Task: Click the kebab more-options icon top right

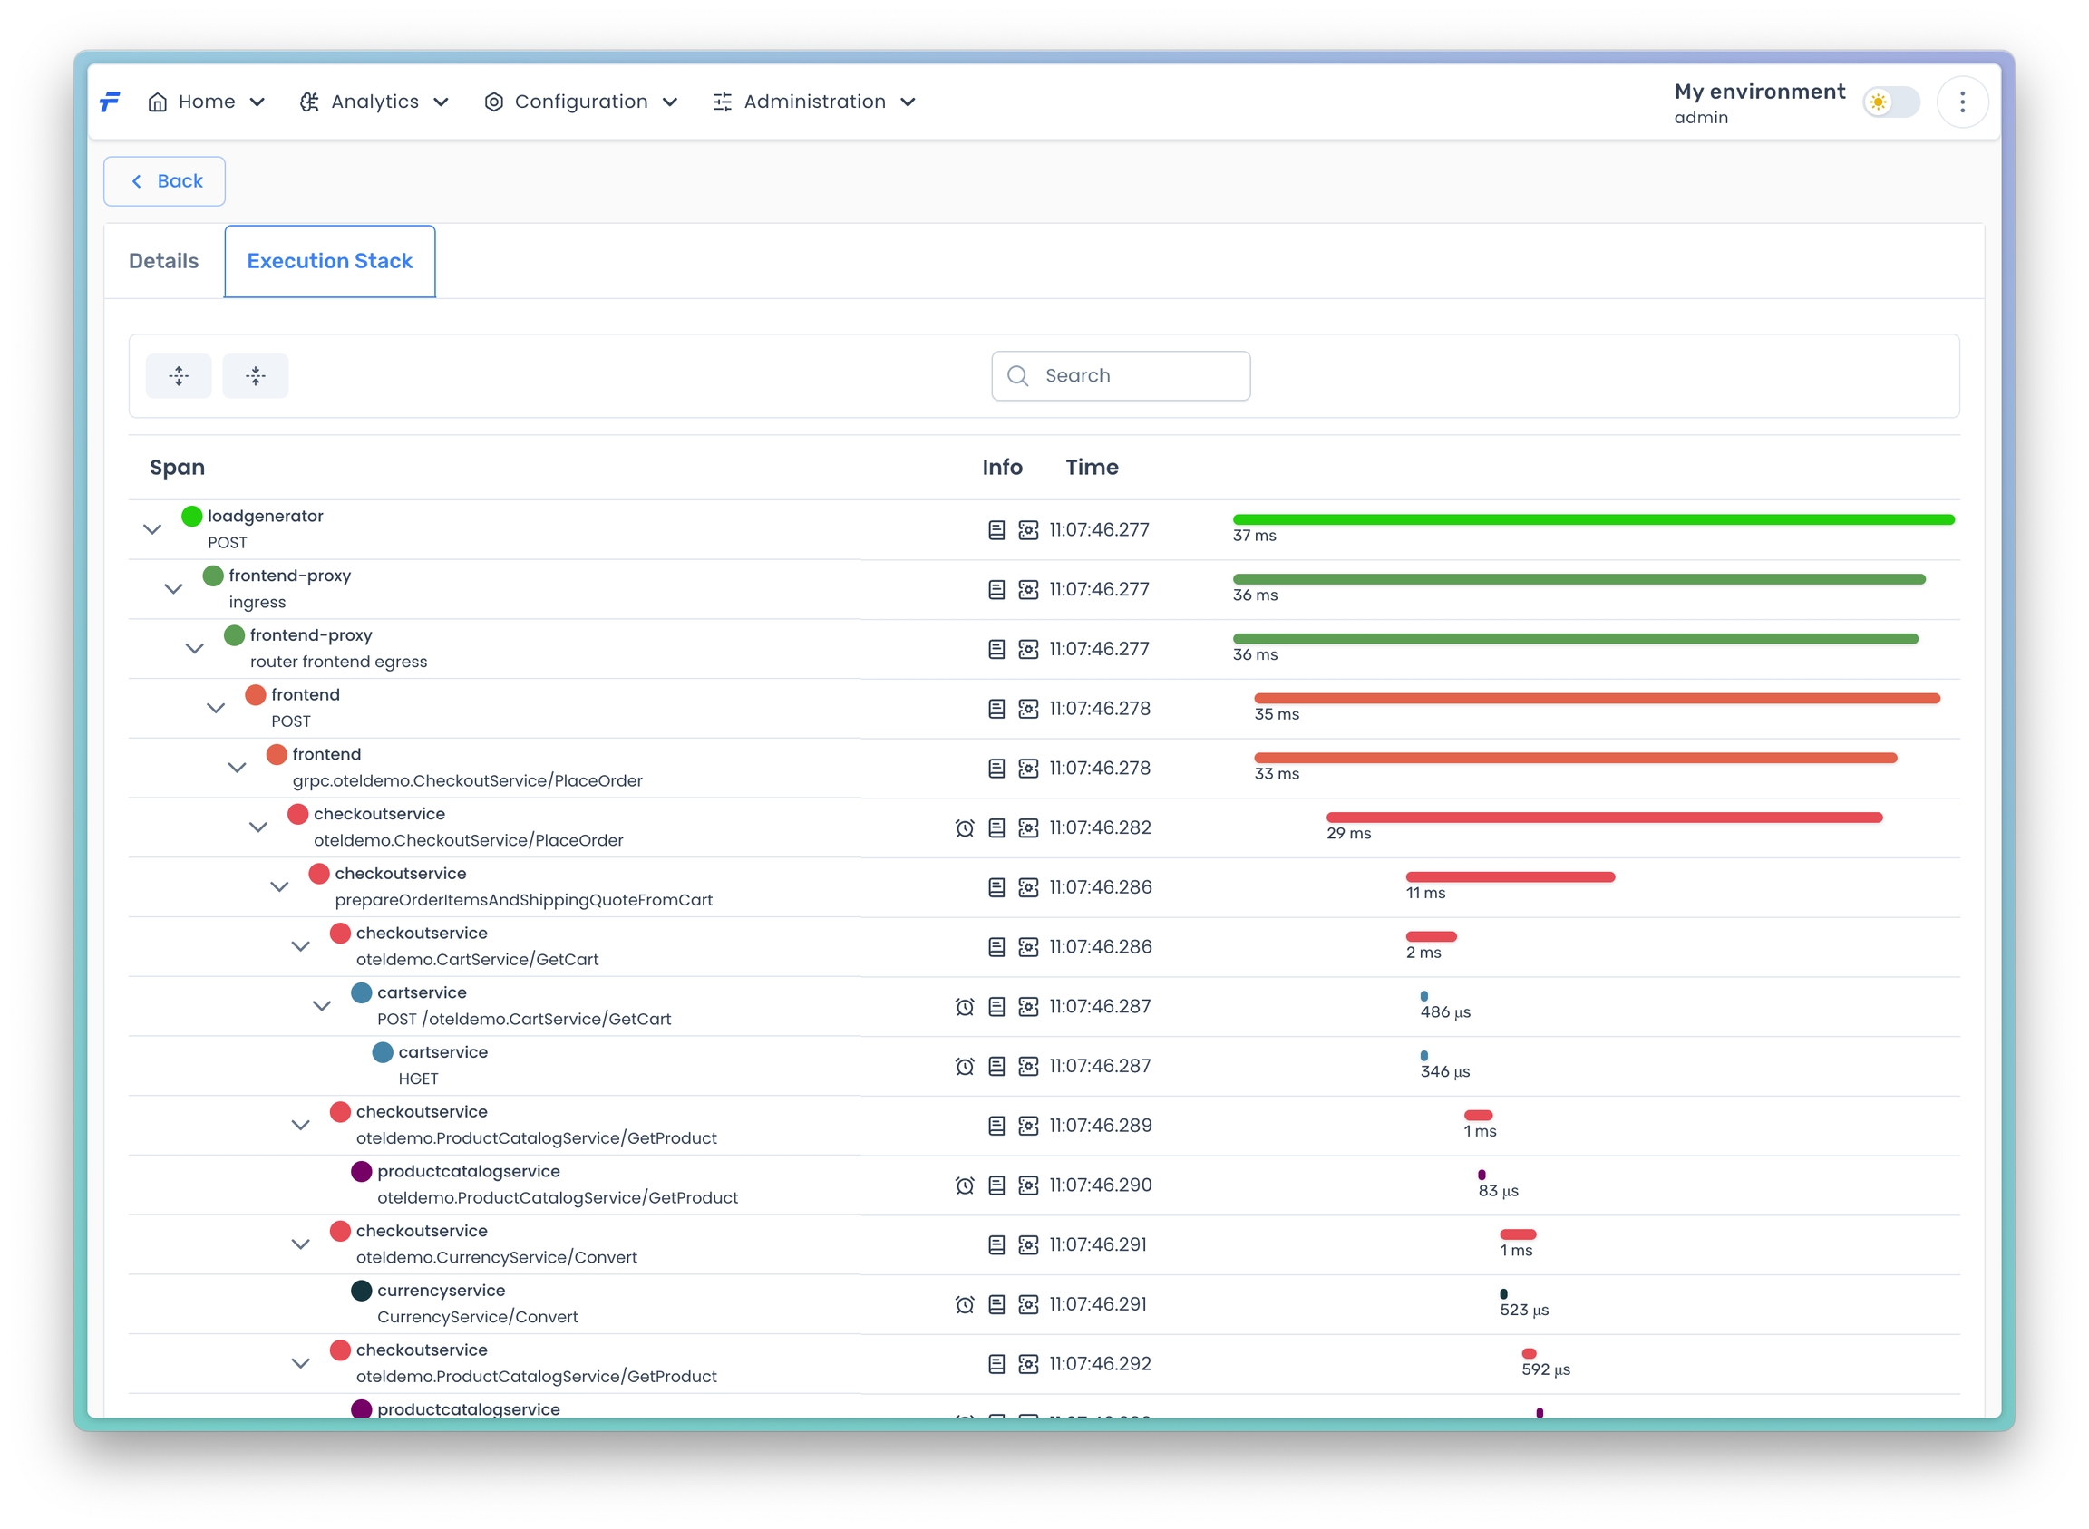Action: pos(1961,102)
